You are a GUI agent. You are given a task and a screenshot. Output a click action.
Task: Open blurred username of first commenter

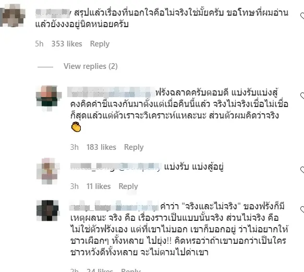pos(53,13)
